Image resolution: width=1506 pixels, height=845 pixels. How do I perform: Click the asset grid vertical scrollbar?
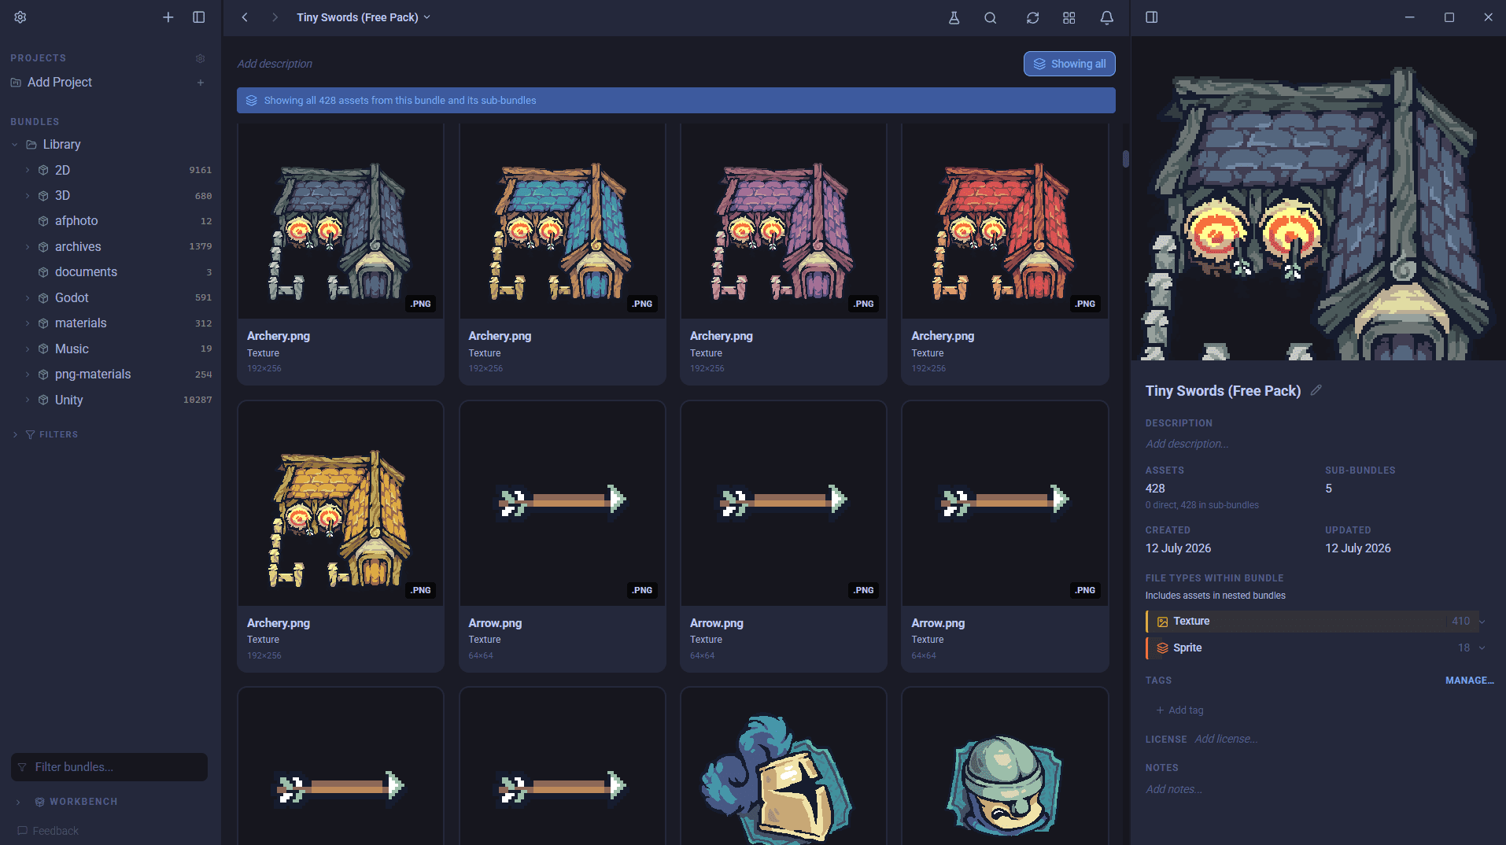click(x=1125, y=159)
